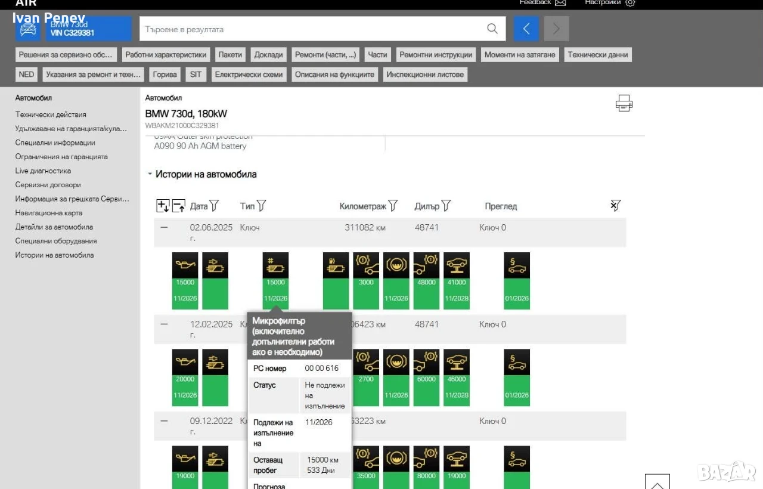Open Live диагностика in sidebar

click(x=43, y=171)
